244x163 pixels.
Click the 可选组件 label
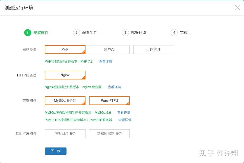(x=29, y=101)
